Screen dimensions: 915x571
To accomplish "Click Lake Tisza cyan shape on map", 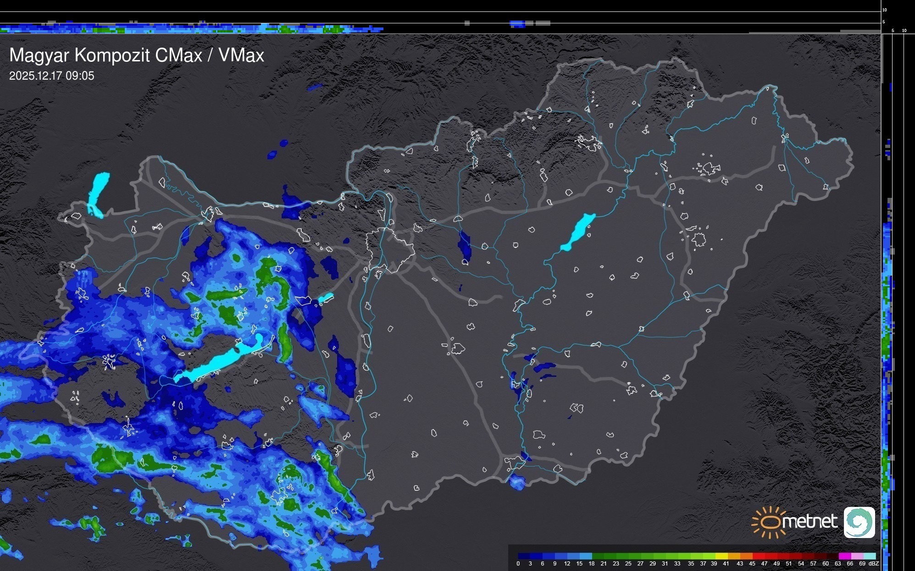I will (x=579, y=231).
